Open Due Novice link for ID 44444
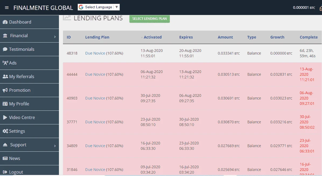Image resolution: width=322 pixels, height=176 pixels. pos(95,74)
